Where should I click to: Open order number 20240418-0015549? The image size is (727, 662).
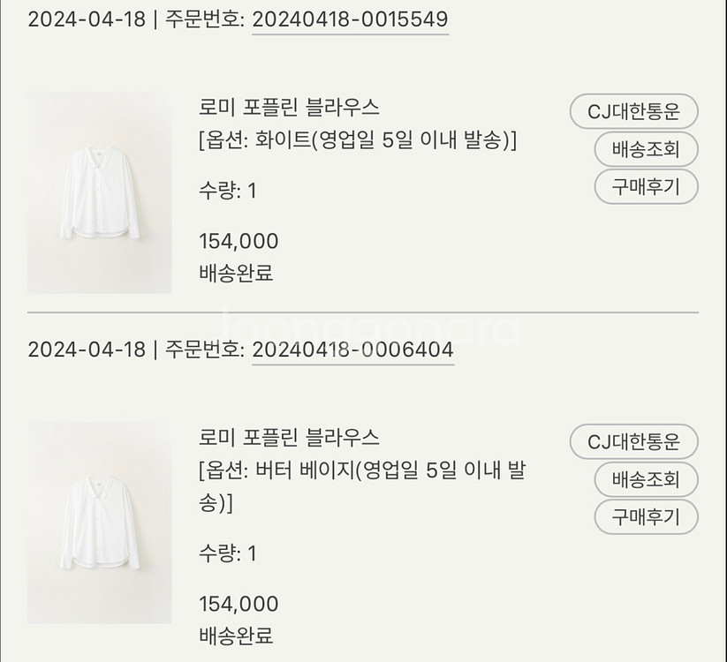(x=350, y=19)
